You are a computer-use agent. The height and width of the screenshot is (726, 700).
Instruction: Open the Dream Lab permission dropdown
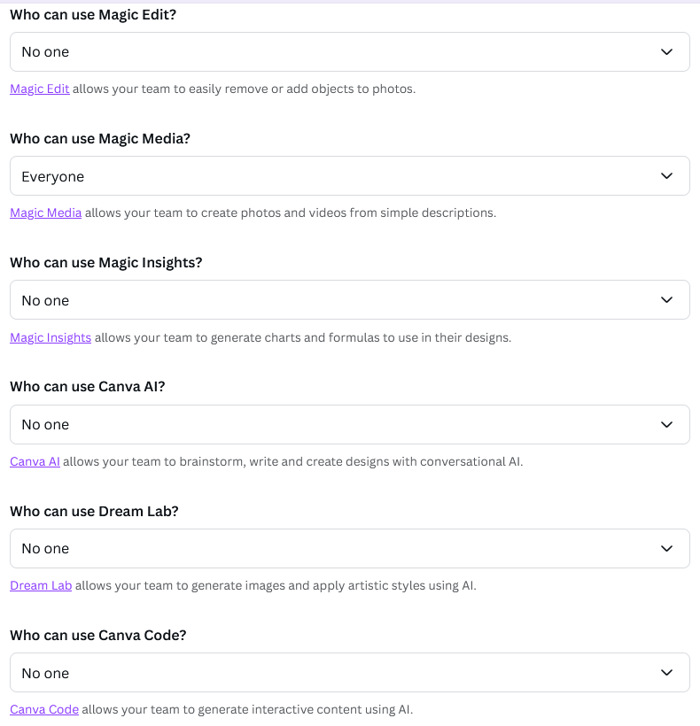pos(349,549)
